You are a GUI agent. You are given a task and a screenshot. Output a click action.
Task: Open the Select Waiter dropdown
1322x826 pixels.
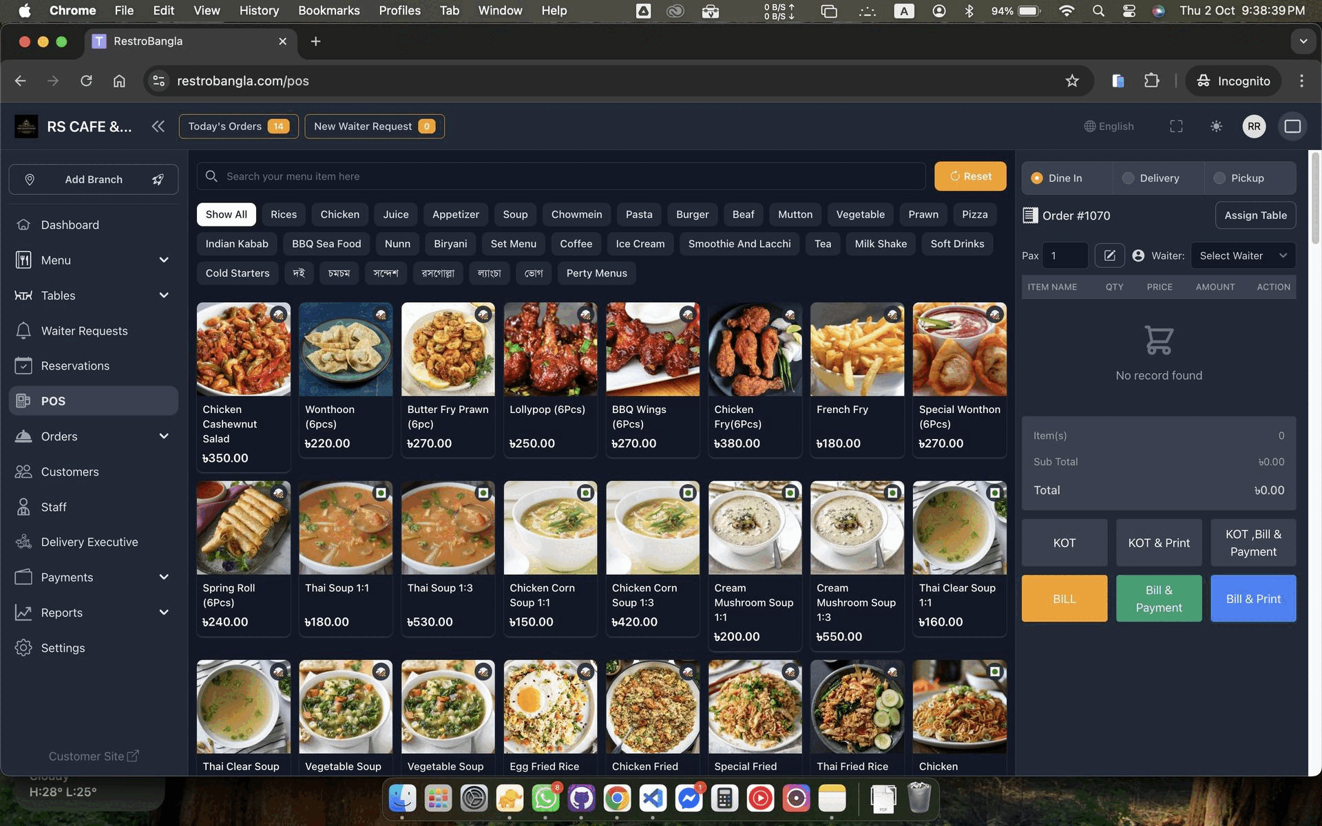point(1243,255)
